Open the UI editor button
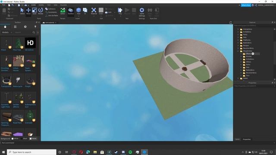This screenshot has height=155, width=276. [x=85, y=11]
